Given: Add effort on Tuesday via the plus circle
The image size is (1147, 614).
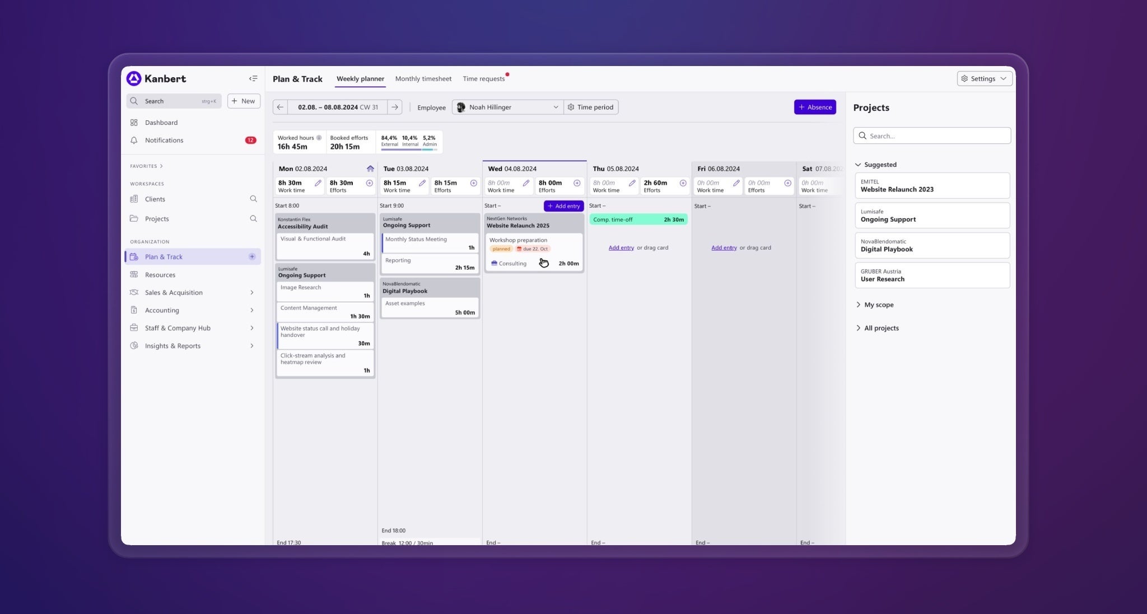Looking at the screenshot, I should [x=473, y=183].
